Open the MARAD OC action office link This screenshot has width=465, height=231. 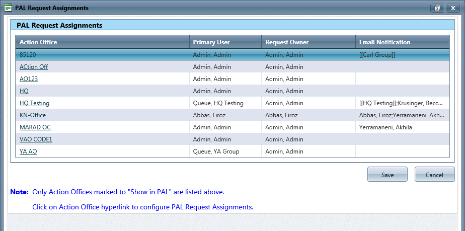point(35,127)
